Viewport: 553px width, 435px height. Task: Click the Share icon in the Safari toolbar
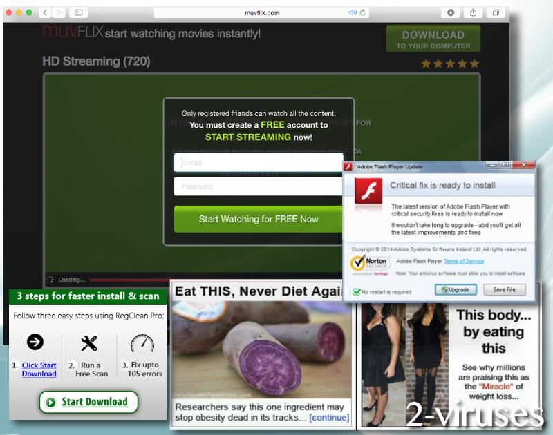point(473,12)
